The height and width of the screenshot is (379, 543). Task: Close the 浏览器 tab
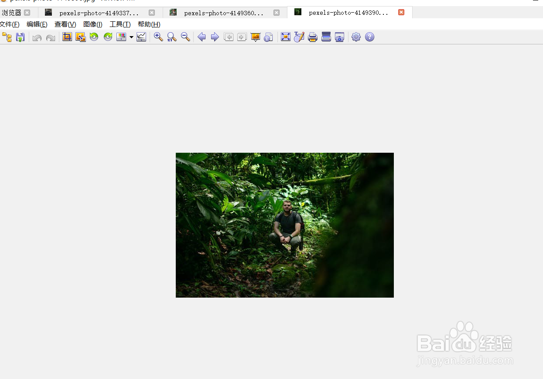coord(27,13)
